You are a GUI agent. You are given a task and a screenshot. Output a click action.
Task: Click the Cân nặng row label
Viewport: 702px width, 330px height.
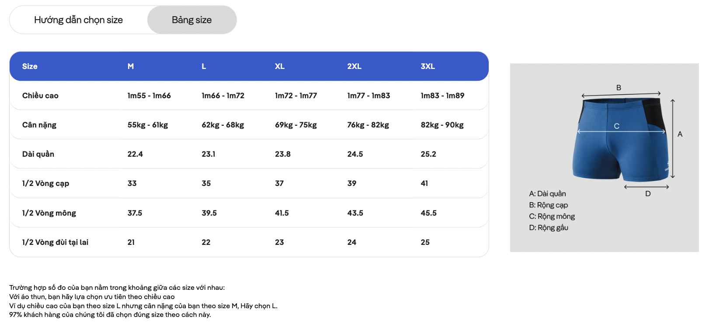coord(39,125)
